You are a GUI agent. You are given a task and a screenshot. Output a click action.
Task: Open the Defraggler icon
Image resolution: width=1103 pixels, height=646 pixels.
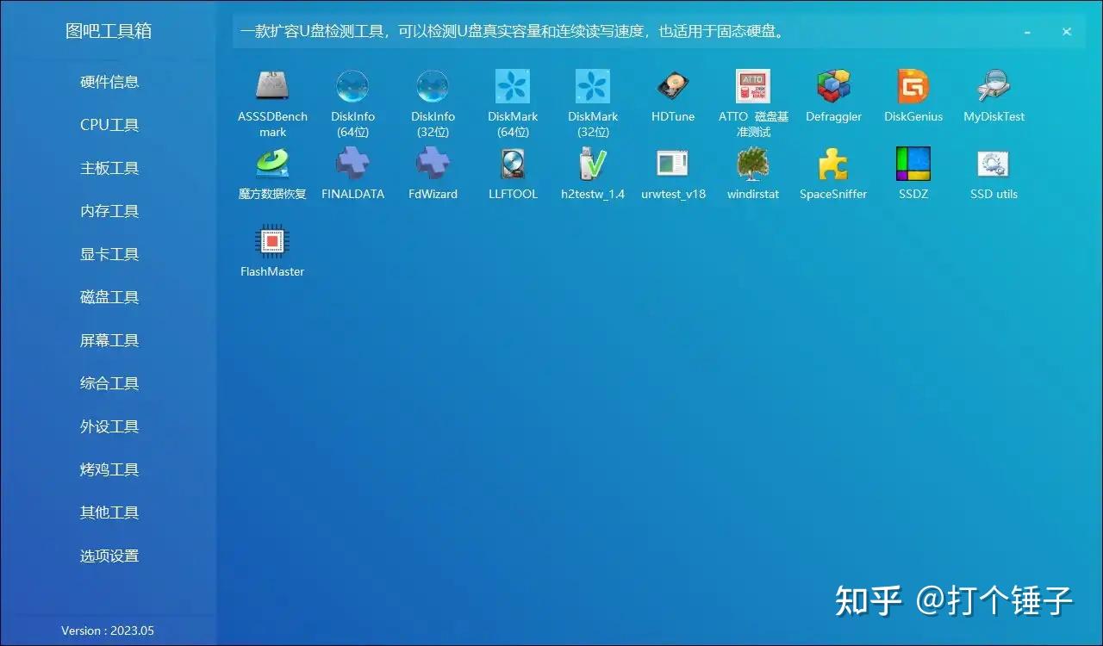click(x=833, y=86)
